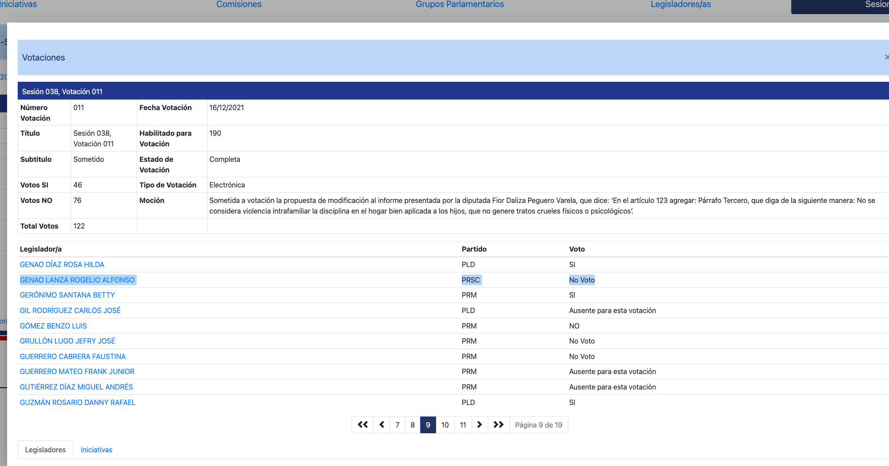The width and height of the screenshot is (889, 466).
Task: Jump to last page of legislators
Action: coord(498,425)
